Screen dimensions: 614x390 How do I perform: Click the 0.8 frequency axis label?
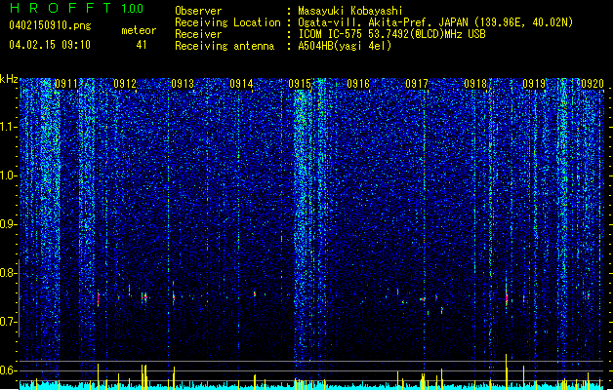pyautogui.click(x=9, y=273)
